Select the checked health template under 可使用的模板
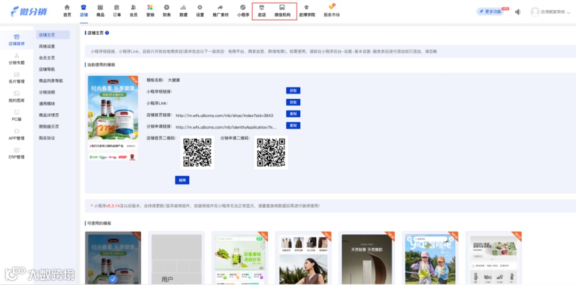 click(113, 258)
